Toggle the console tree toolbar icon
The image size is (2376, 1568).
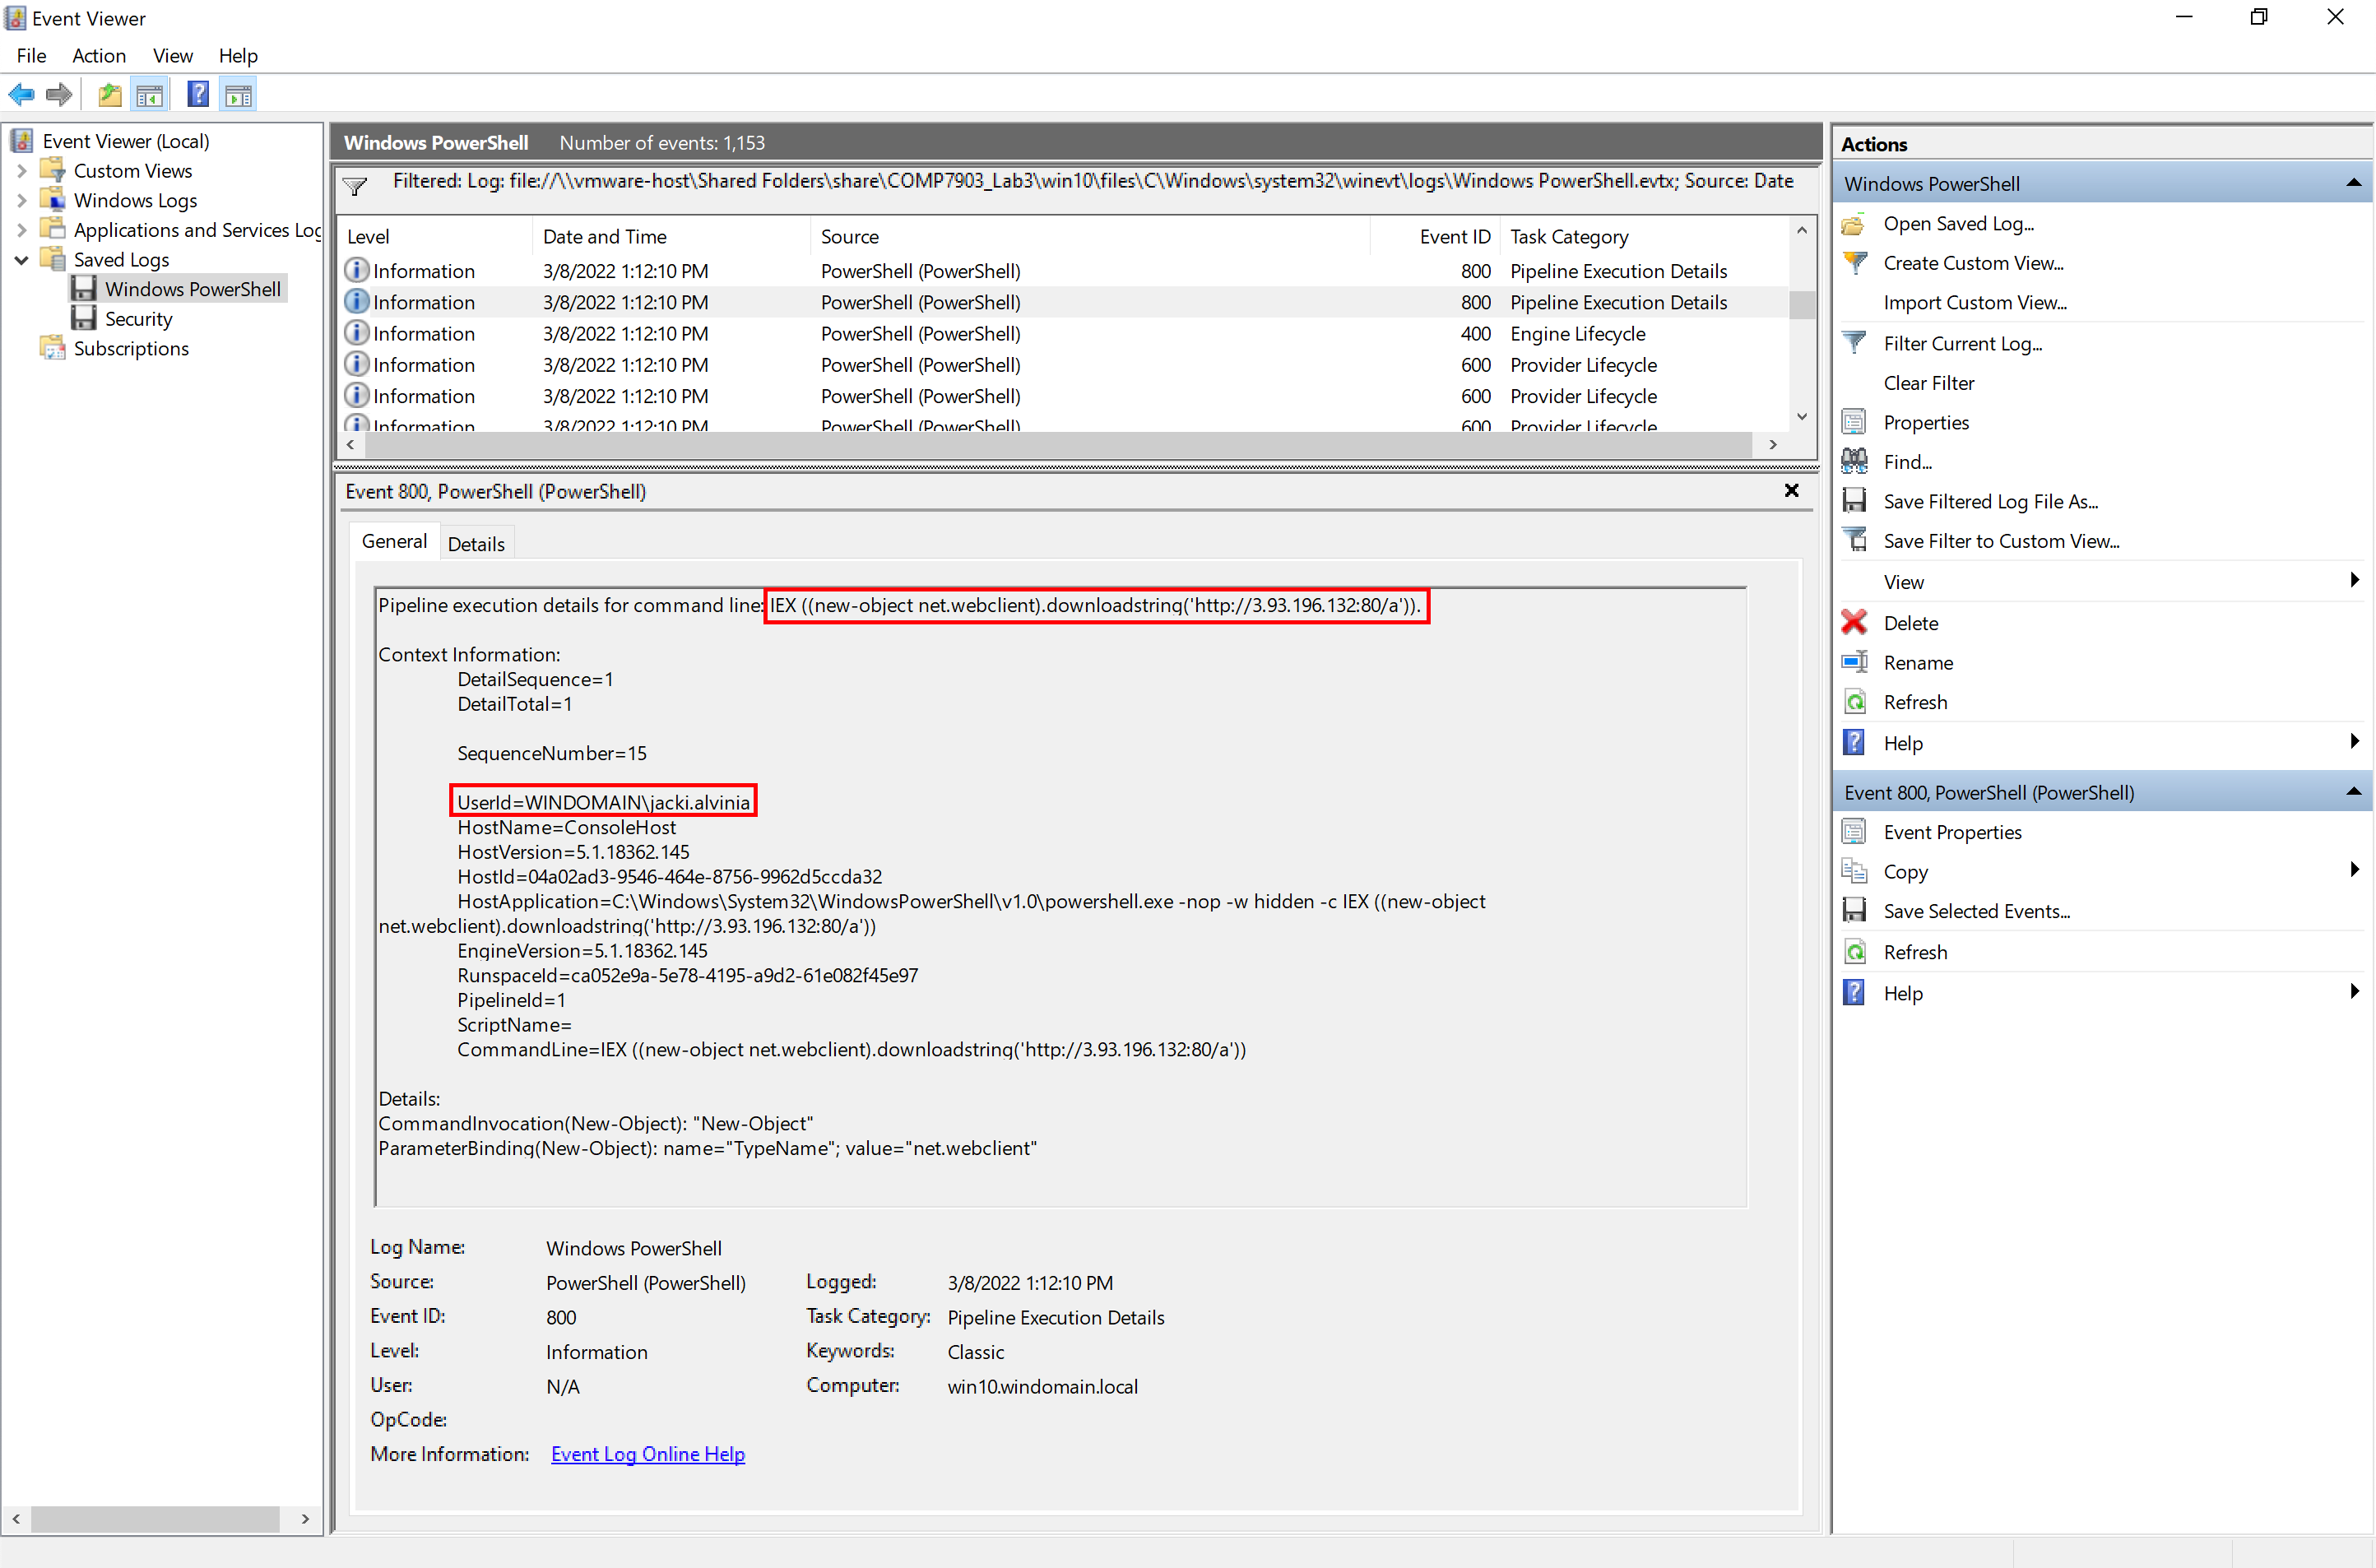click(x=150, y=95)
